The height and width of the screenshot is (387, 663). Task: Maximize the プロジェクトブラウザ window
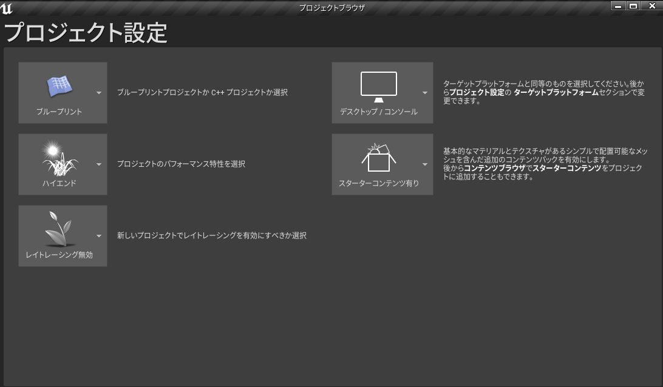pos(632,5)
